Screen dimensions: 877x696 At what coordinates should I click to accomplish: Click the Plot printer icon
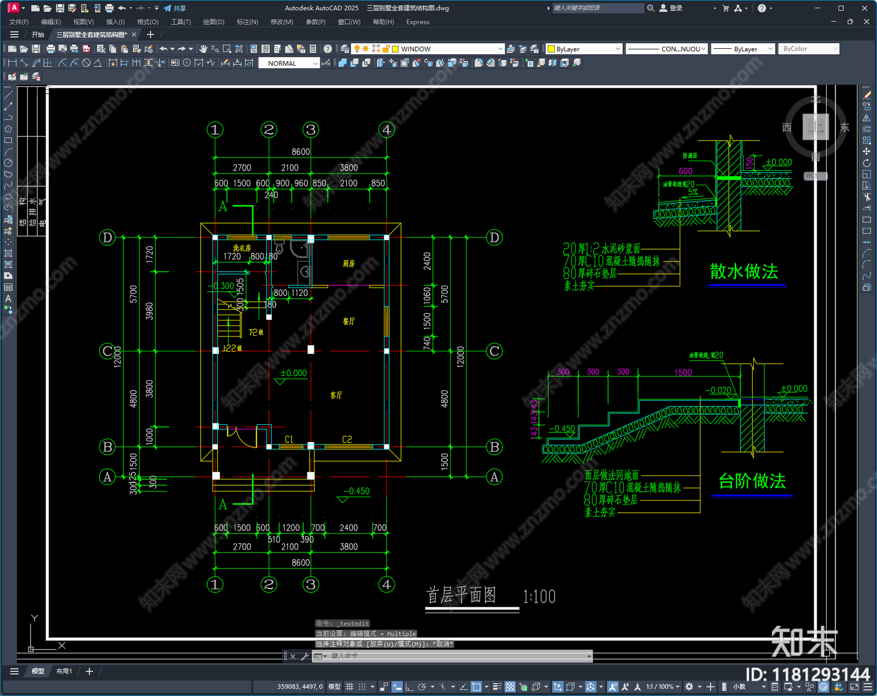[51, 49]
